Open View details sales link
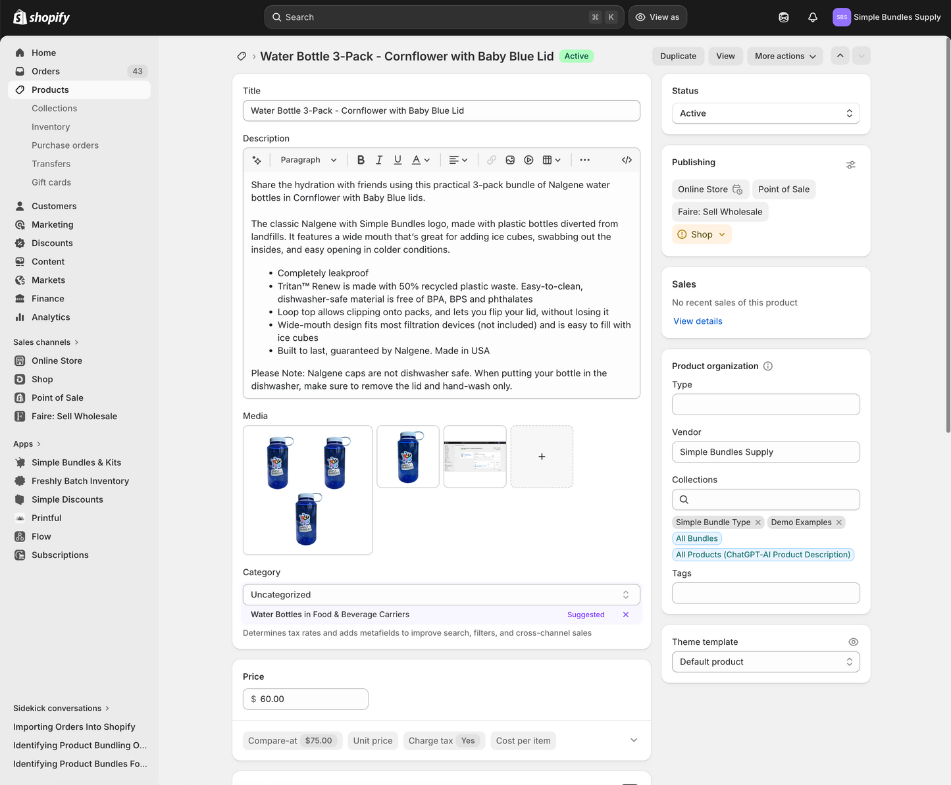 pyautogui.click(x=698, y=321)
